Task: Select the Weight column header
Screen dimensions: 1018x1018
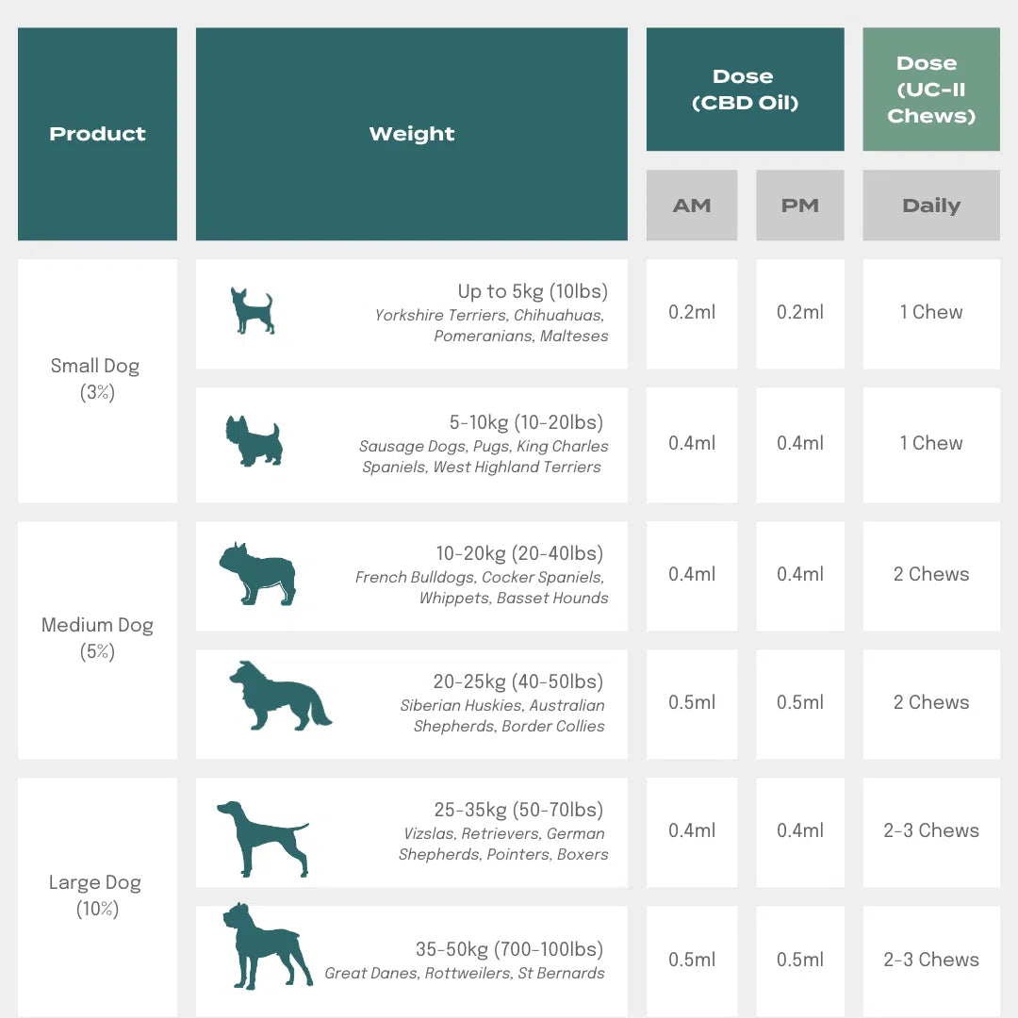Action: pyautogui.click(x=411, y=134)
